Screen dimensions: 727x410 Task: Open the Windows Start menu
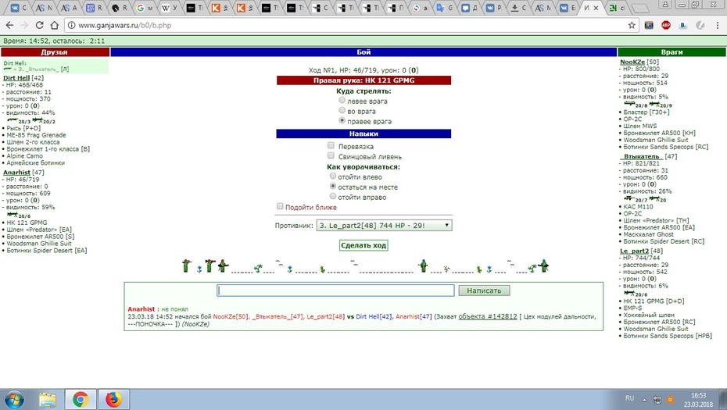(13, 399)
